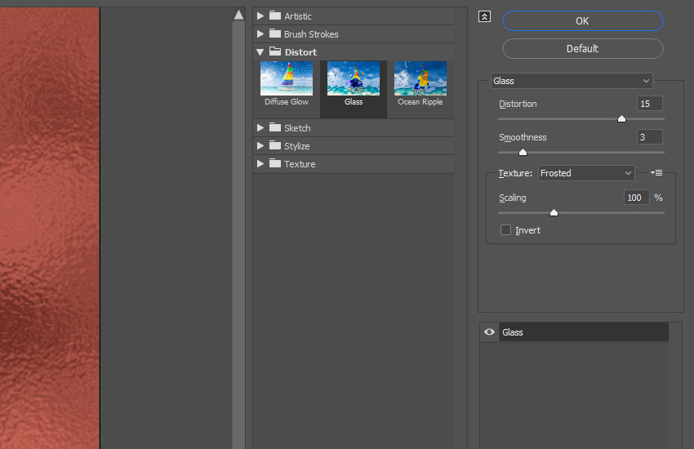Screen dimensions: 694x449
Task: Collapse the filter thumbnail panel icon
Action: coord(485,17)
